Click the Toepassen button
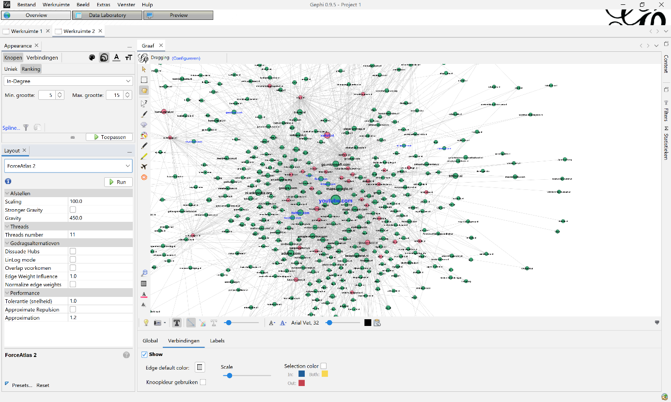Image resolution: width=671 pixels, height=402 pixels. tap(109, 137)
